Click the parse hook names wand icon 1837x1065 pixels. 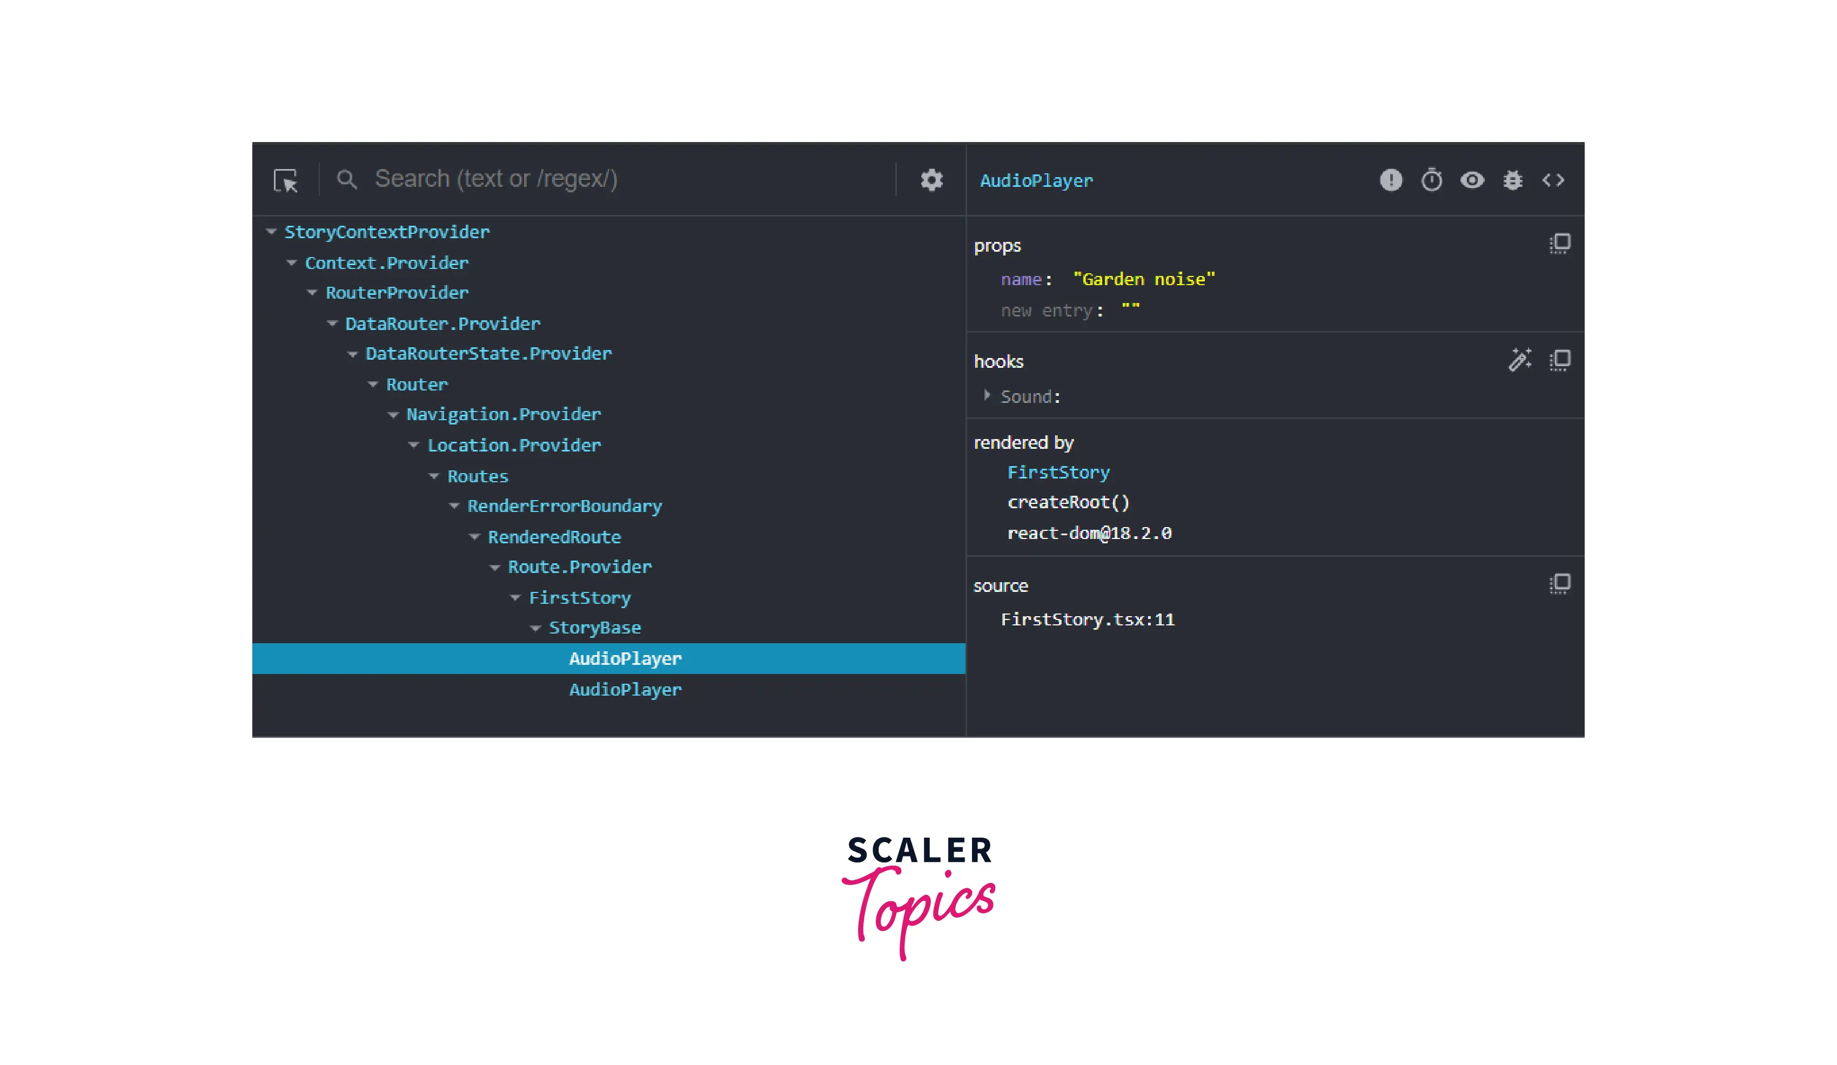(x=1519, y=360)
